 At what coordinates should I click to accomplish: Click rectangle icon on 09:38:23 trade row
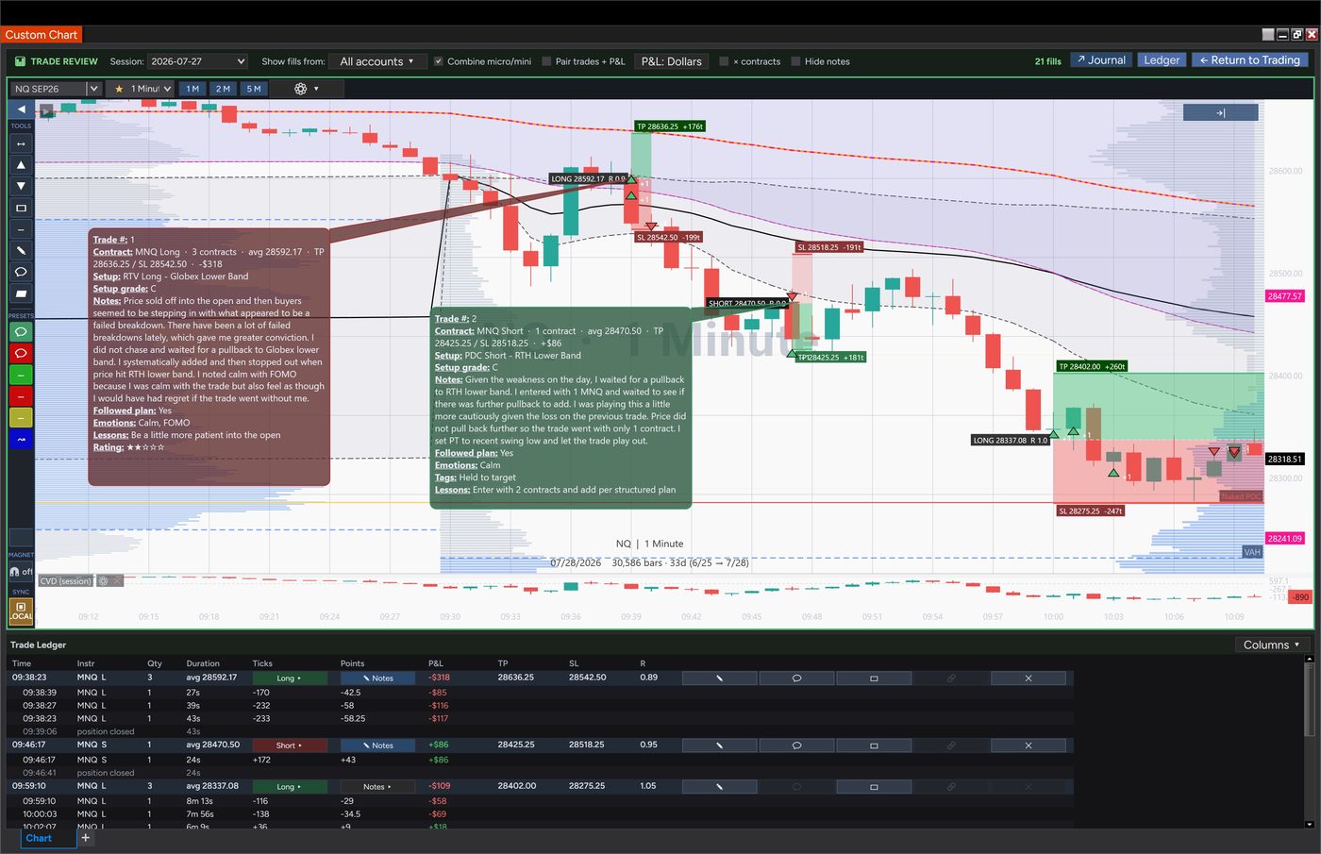coord(874,678)
